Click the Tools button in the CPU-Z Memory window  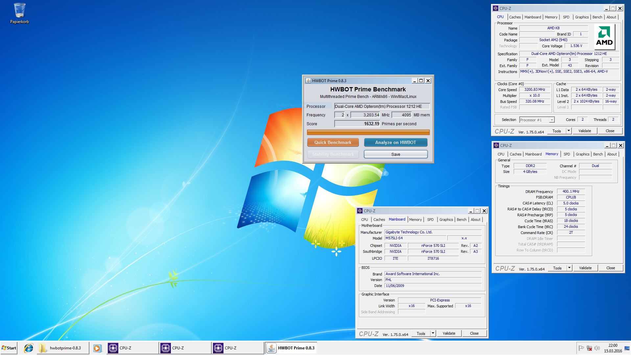pyautogui.click(x=557, y=268)
